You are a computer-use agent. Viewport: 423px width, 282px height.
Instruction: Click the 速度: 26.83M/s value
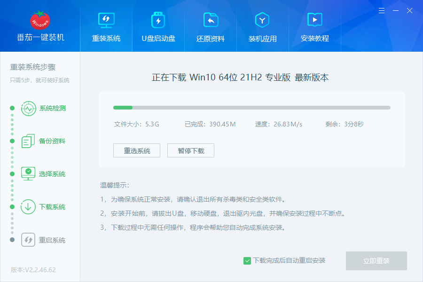click(x=279, y=124)
